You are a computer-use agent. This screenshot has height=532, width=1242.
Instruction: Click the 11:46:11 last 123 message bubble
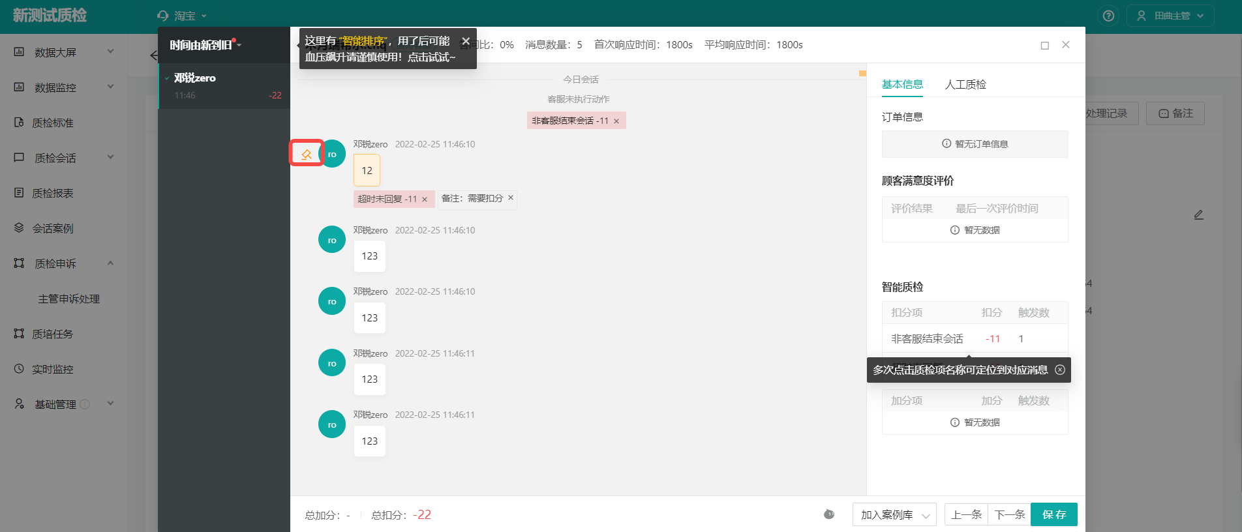click(369, 441)
